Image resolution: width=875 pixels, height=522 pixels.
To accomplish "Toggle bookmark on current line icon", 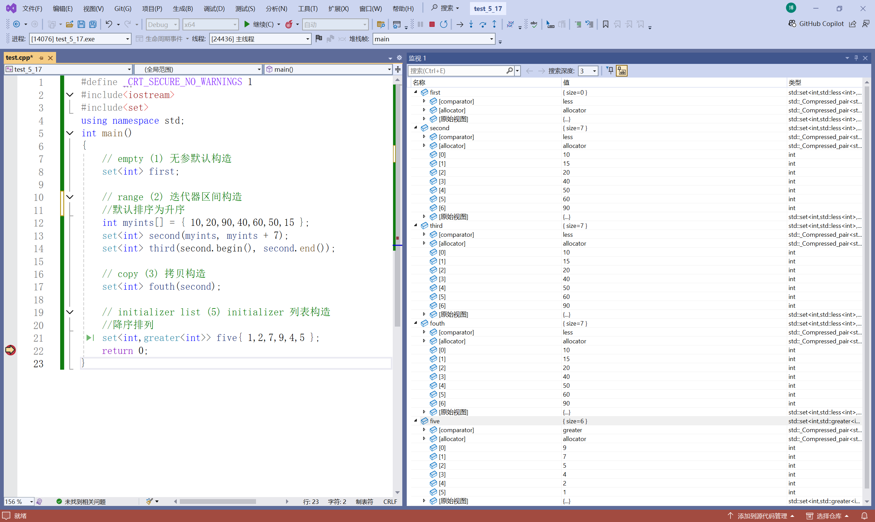I will 605,24.
